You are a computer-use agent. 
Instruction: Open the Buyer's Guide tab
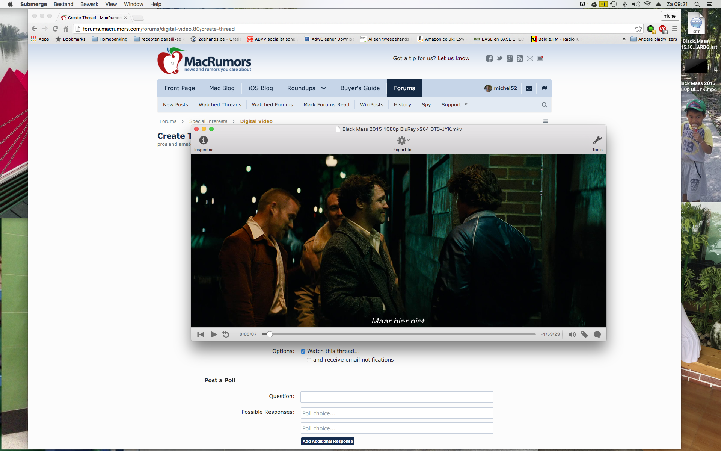360,88
